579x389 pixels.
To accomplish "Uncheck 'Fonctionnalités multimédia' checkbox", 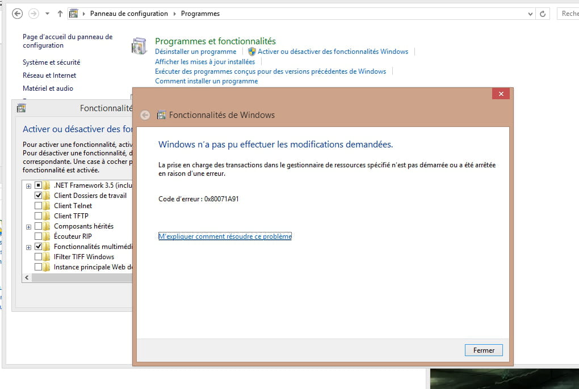I will click(38, 246).
